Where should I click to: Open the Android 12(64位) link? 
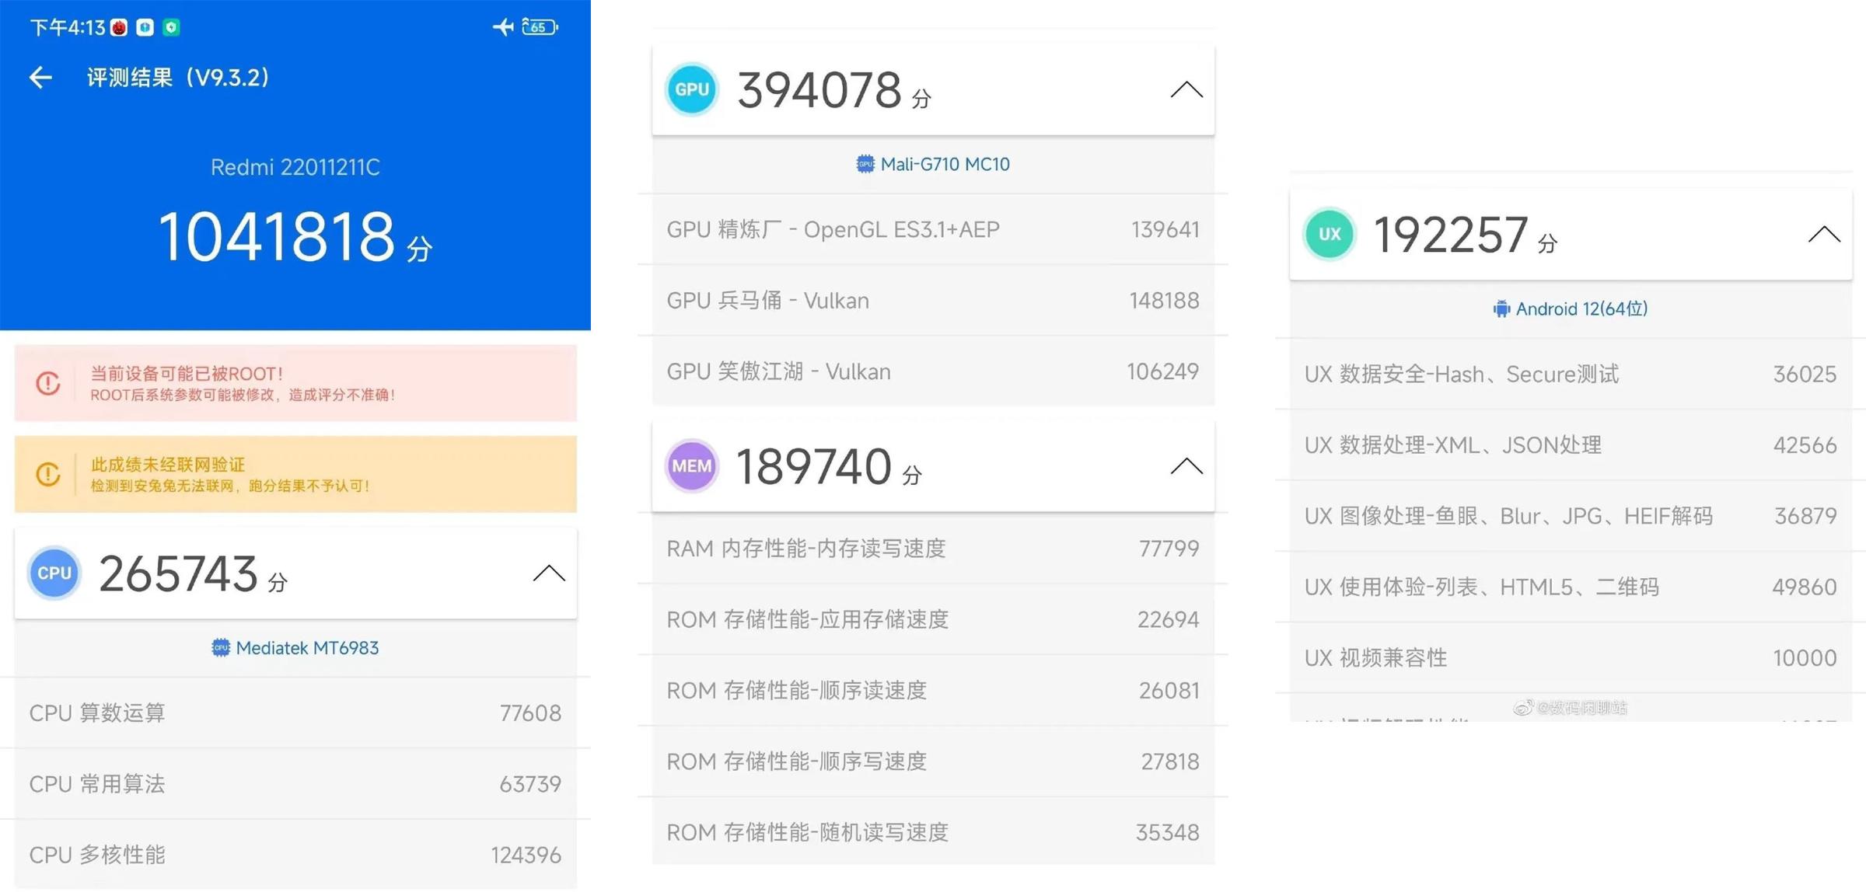coord(1571,308)
